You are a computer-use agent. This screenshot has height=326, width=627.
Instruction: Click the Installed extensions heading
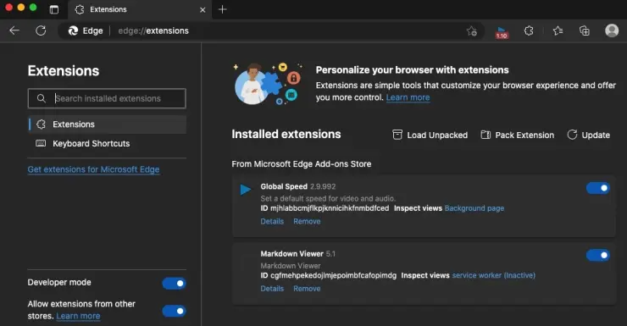(286, 135)
